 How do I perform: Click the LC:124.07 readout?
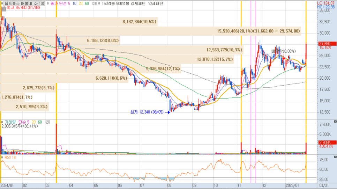point(326,3)
